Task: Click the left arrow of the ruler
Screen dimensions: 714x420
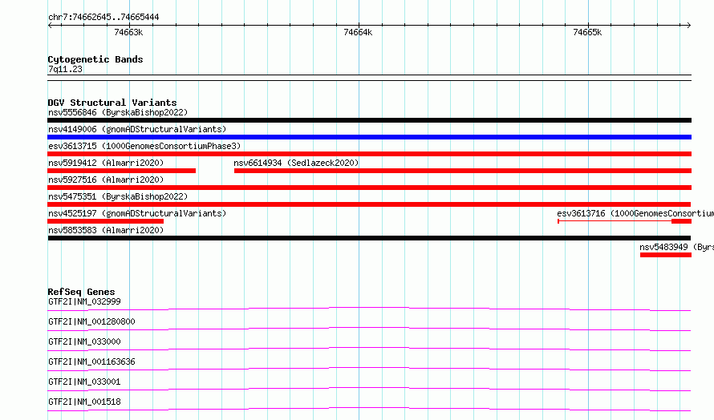Action: 50,25
